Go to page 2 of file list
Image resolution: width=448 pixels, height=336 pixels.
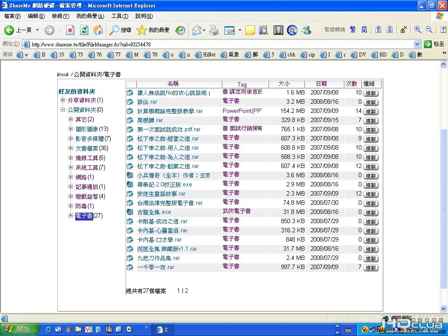coord(186,291)
